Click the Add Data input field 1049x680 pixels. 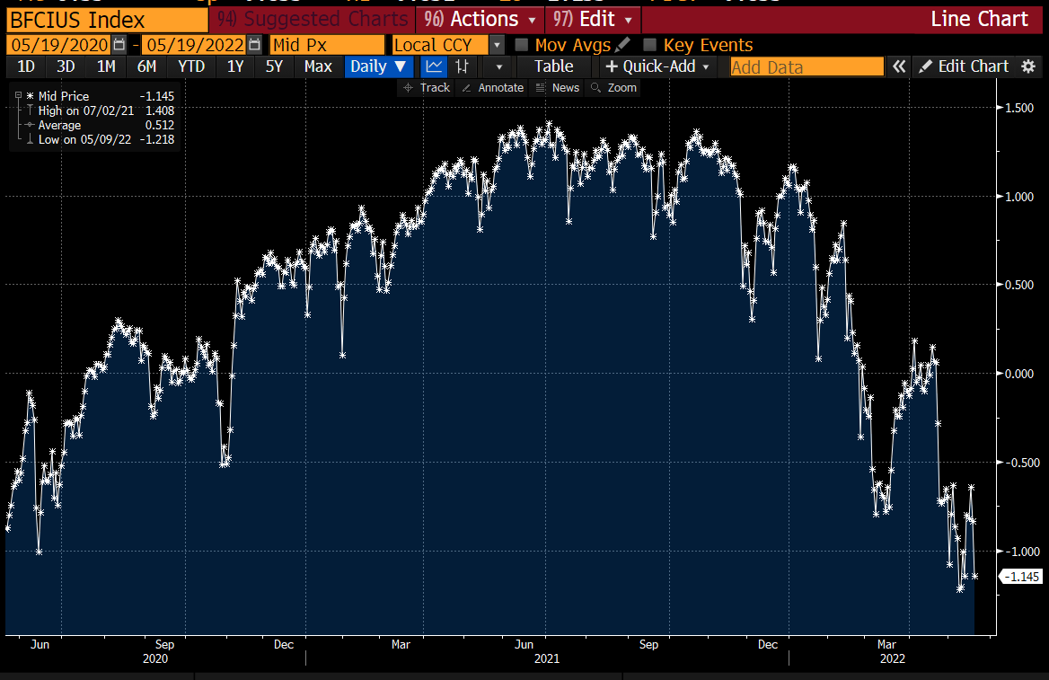[x=806, y=66]
